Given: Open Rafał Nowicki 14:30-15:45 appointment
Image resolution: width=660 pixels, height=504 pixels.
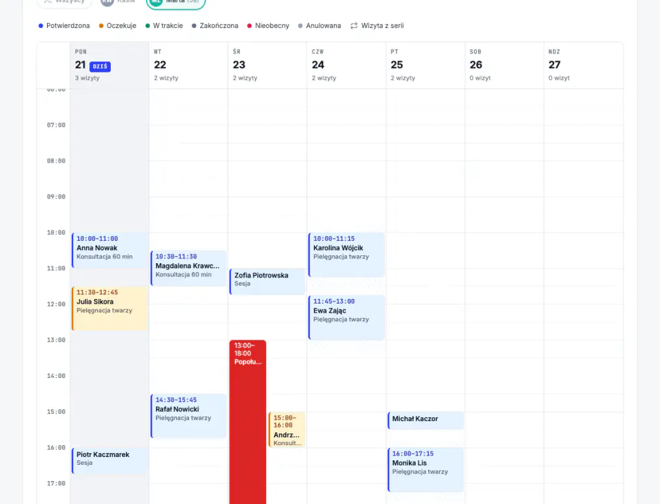Looking at the screenshot, I should click(188, 416).
